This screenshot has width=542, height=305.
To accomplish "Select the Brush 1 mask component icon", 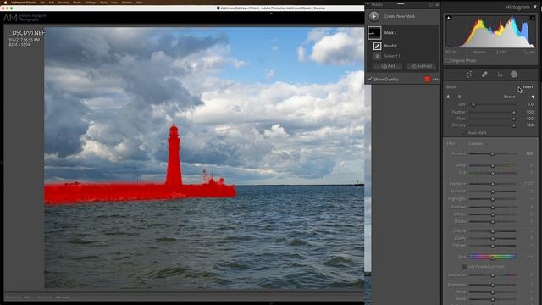I will (x=377, y=46).
